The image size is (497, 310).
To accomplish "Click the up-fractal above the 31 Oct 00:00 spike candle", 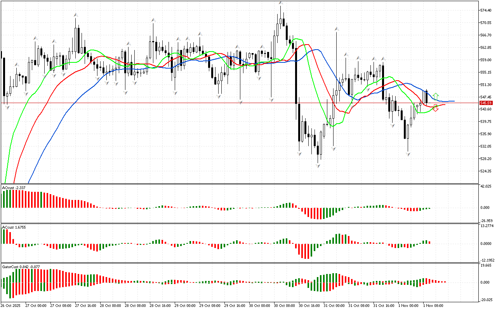I will [x=337, y=28].
